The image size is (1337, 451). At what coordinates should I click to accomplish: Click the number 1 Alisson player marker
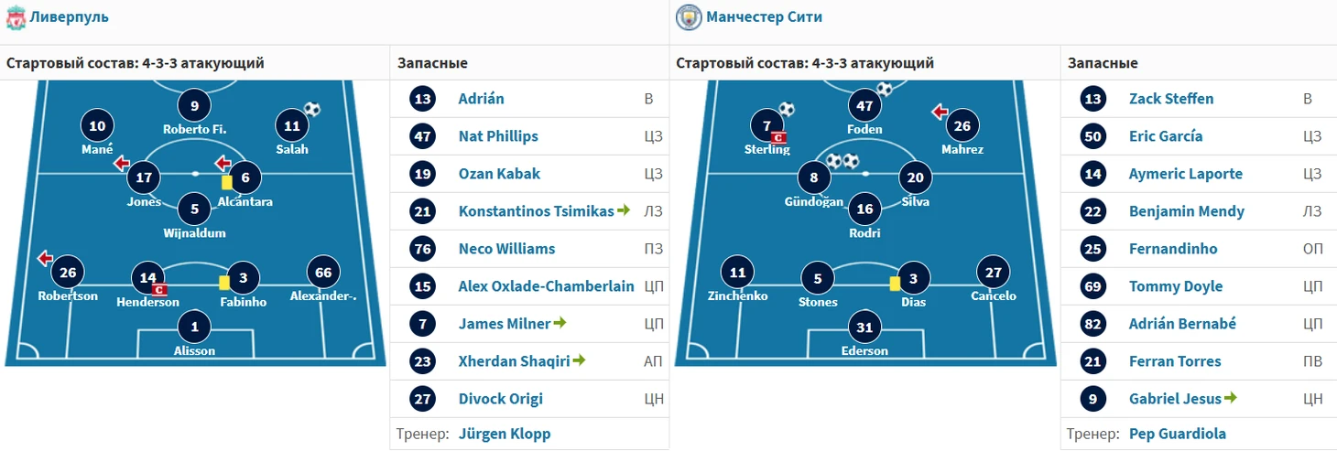coord(194,326)
